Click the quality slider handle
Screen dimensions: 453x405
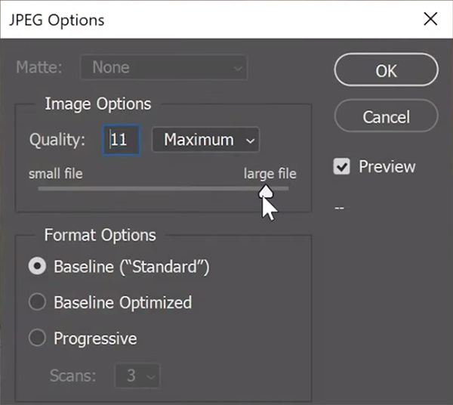[x=266, y=192]
